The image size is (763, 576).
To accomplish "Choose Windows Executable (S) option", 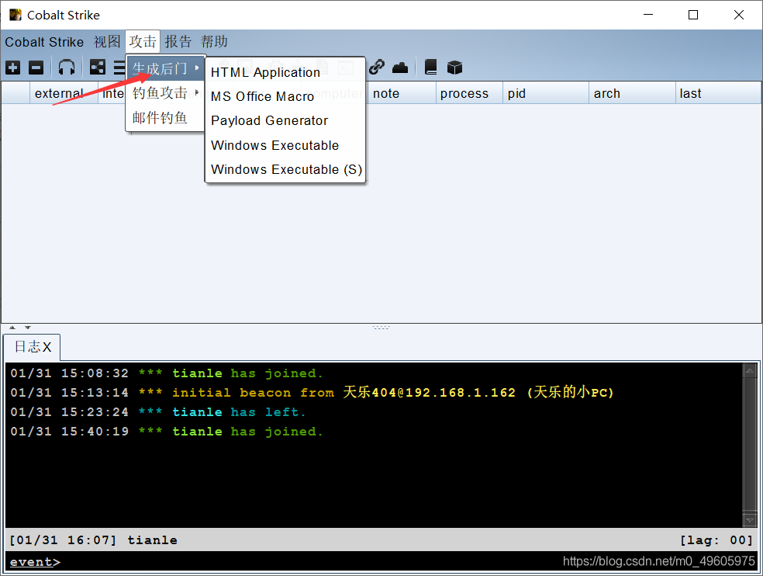I will [x=285, y=169].
